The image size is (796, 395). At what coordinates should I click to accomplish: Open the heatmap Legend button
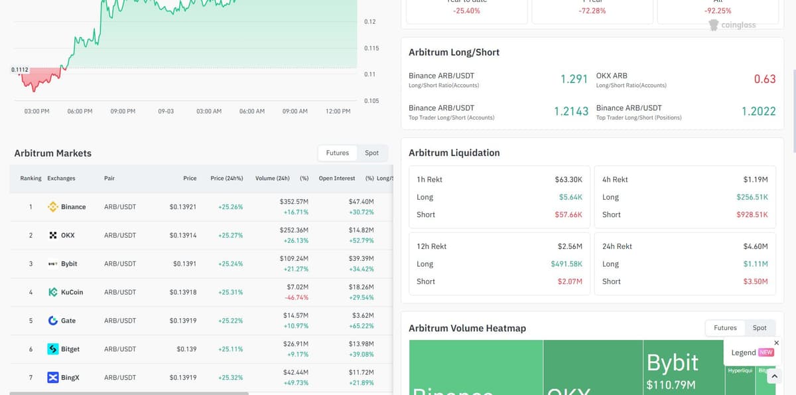point(752,353)
